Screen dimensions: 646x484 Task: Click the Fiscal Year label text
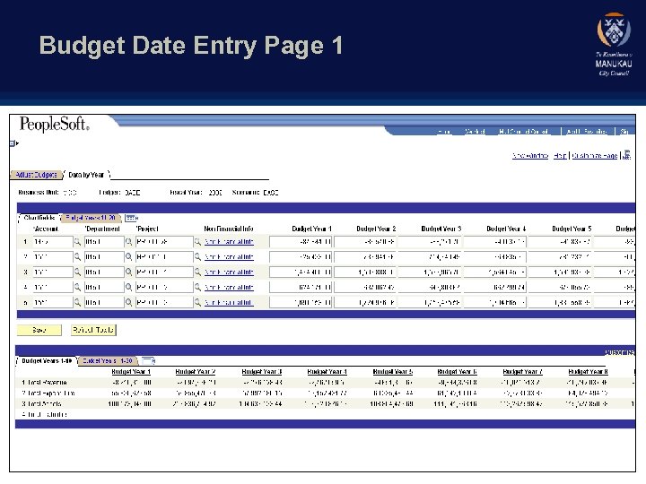pos(187,193)
